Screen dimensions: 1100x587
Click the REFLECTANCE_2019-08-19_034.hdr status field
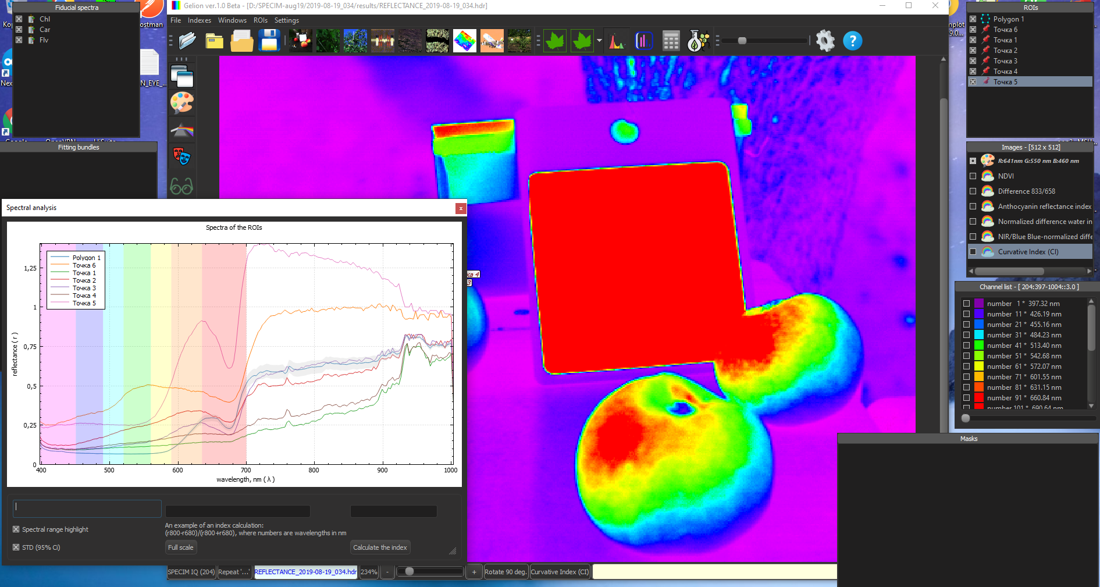(305, 572)
